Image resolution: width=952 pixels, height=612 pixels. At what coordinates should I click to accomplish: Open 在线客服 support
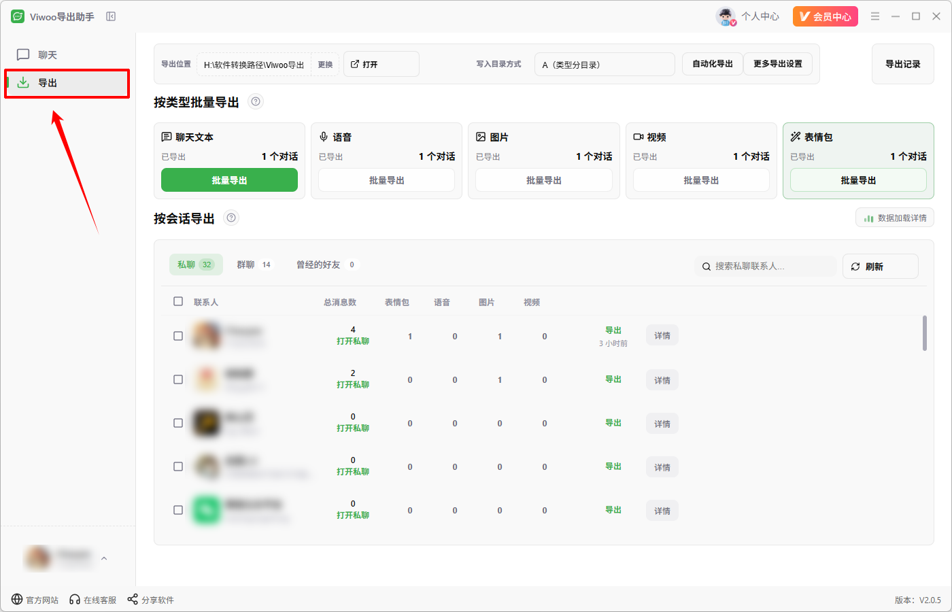tap(93, 600)
